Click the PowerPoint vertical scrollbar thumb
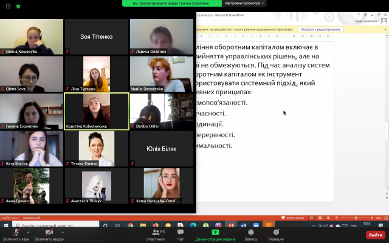 (387, 131)
